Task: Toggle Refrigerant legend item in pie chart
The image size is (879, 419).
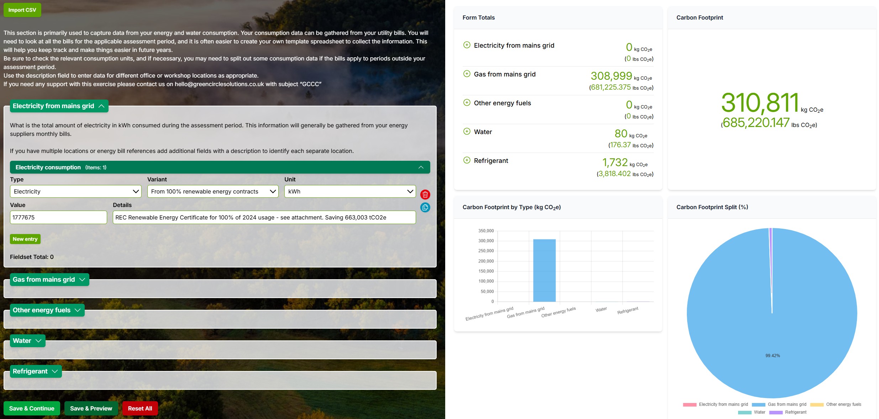Action: click(788, 412)
